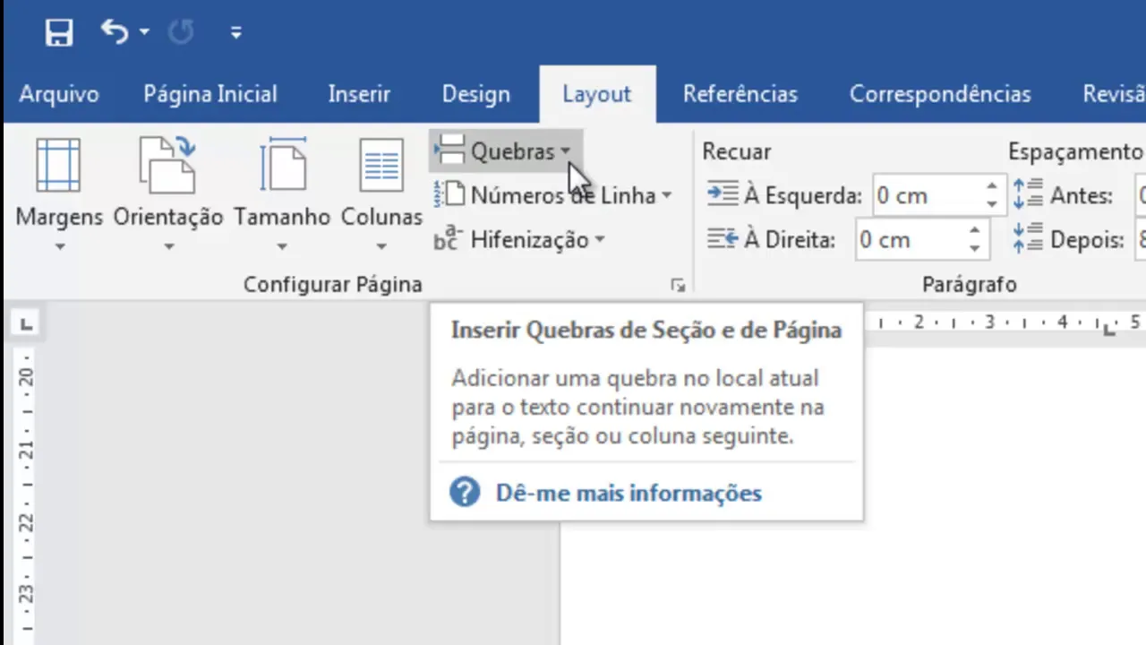Open the Customize Quick Access Toolbar dropdown
Viewport: 1146px width, 645px height.
tap(236, 33)
